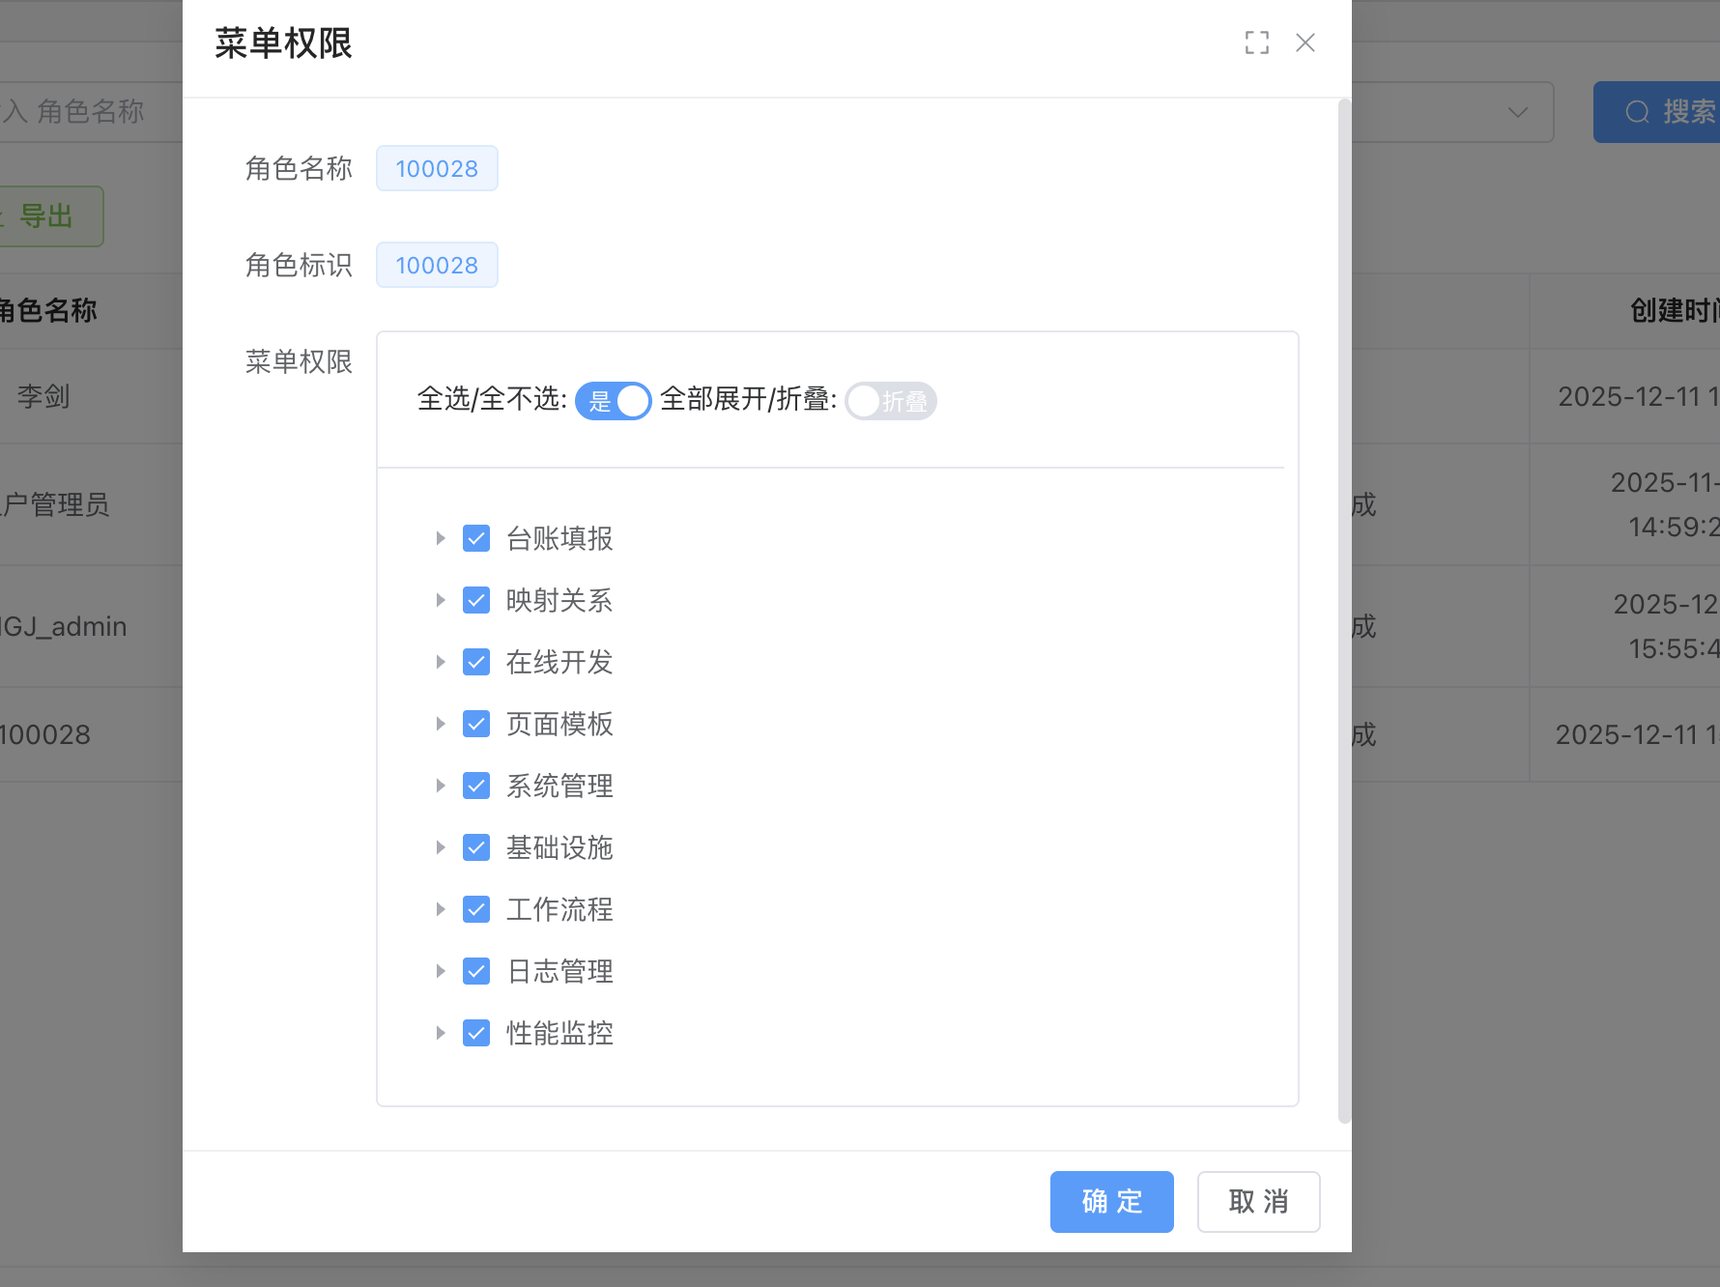Uncheck the 台账填报 checkbox
The width and height of the screenshot is (1720, 1287).
[476, 538]
